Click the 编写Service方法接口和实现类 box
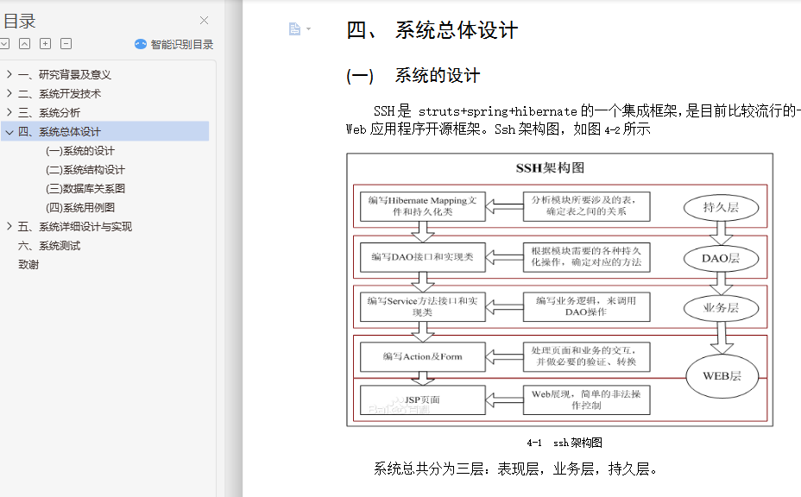Image resolution: width=801 pixels, height=497 pixels. [422, 306]
